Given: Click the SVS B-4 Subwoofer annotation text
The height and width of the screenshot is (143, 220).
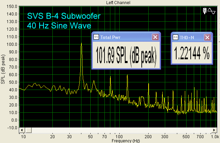Looking at the screenshot, I should [64, 16].
